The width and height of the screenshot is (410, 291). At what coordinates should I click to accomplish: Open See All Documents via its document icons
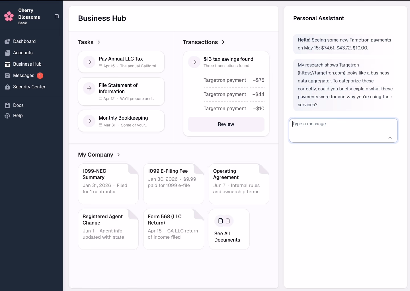click(x=224, y=221)
